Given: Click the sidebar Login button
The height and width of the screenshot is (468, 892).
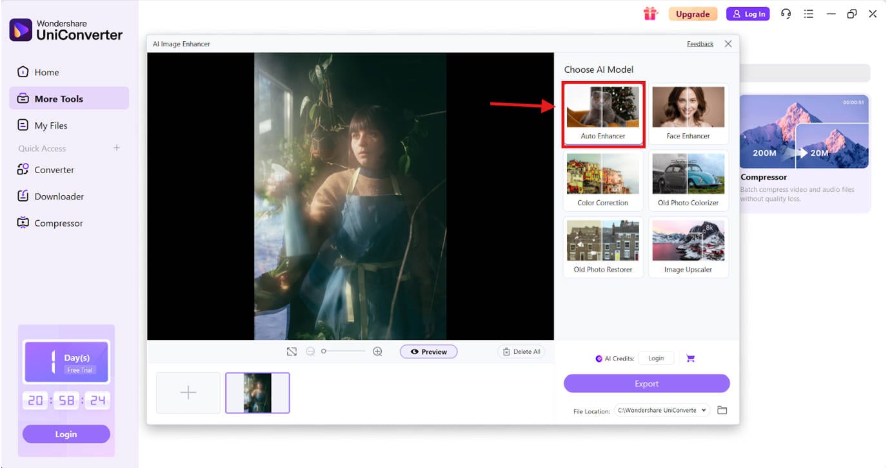Looking at the screenshot, I should pyautogui.click(x=66, y=434).
